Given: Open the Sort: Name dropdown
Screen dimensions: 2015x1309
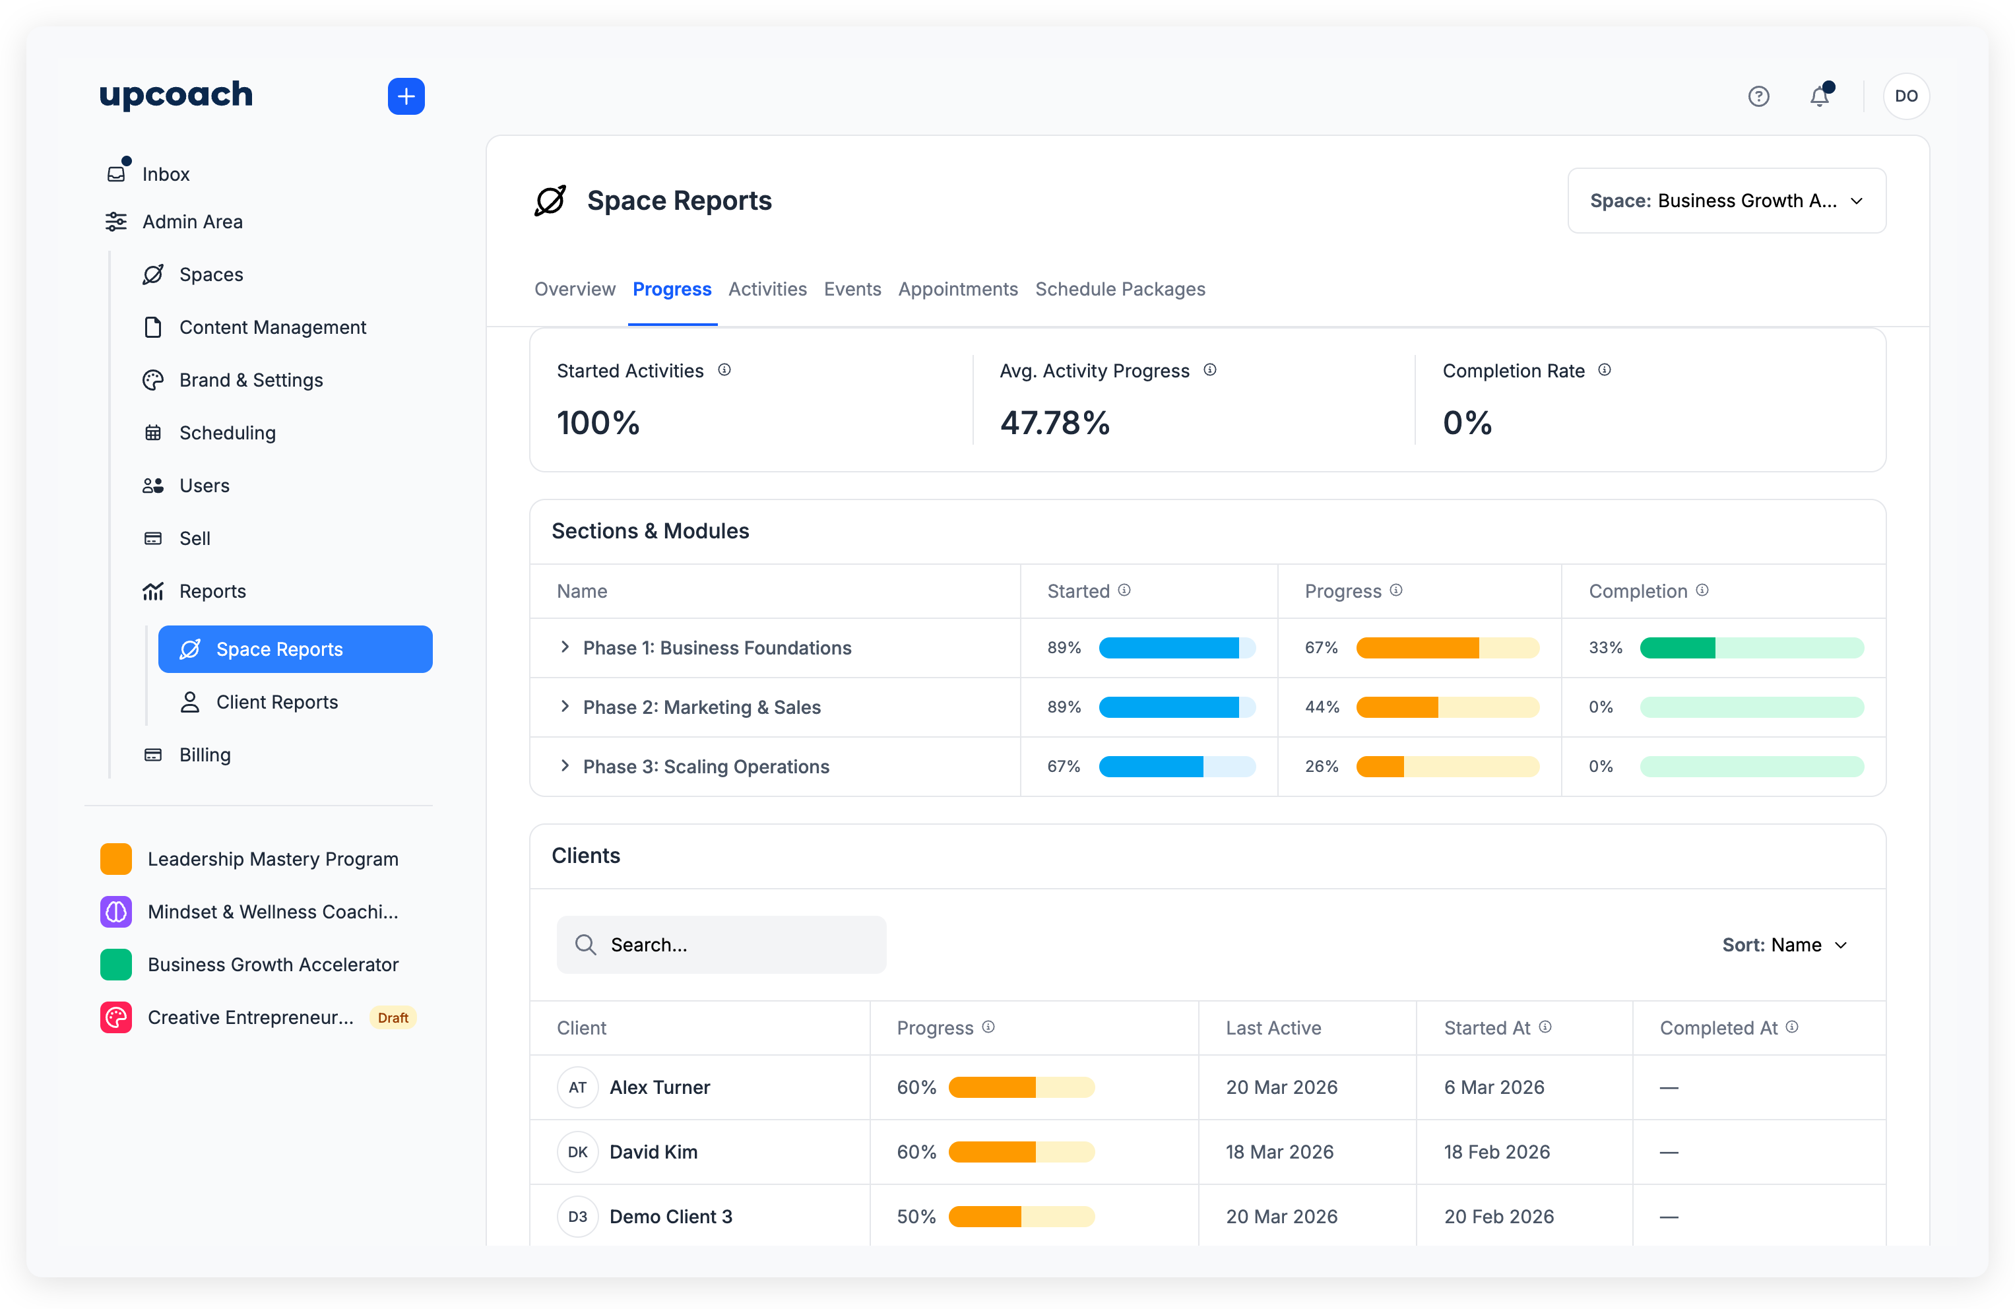Looking at the screenshot, I should (1785, 945).
